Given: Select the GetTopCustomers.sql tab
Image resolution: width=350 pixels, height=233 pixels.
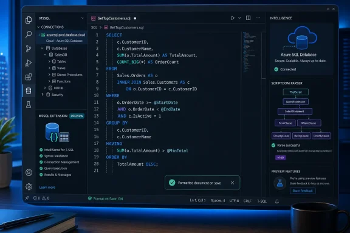Looking at the screenshot, I should pyautogui.click(x=114, y=18).
